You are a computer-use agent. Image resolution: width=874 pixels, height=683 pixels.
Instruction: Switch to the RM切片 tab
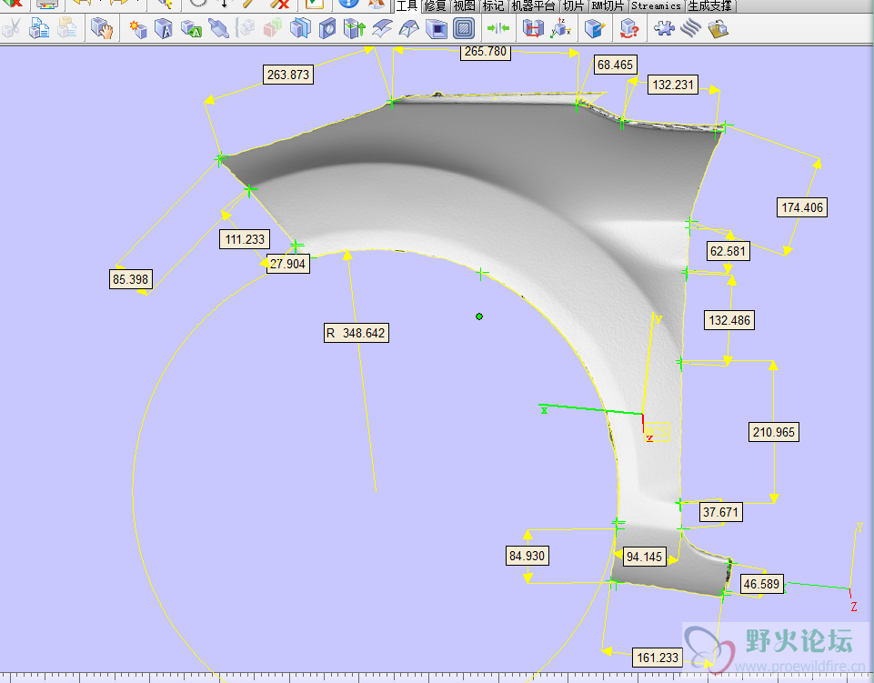[x=608, y=6]
